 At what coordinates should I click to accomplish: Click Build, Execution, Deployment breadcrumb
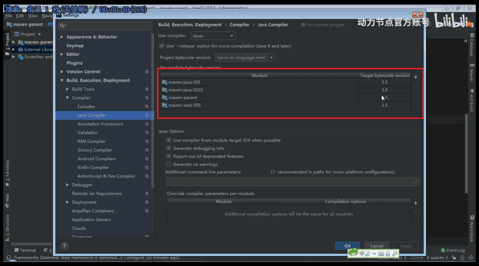coord(190,25)
